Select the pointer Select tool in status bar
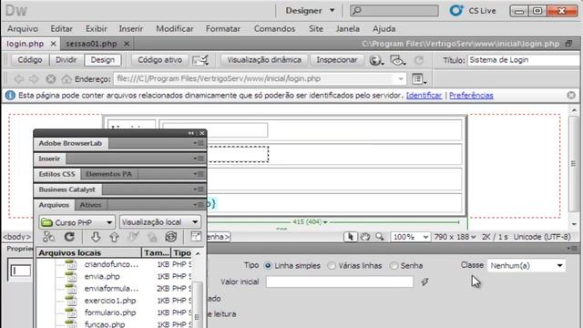This screenshot has width=583, height=328. coord(350,237)
